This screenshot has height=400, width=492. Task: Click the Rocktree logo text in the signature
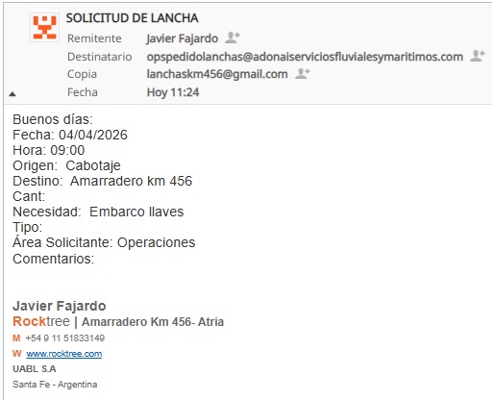click(x=41, y=321)
